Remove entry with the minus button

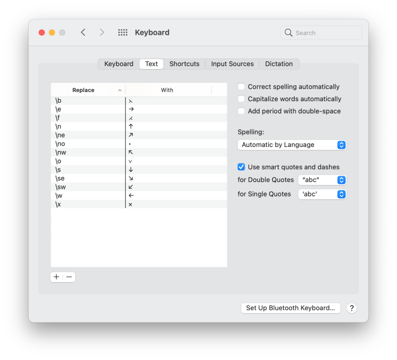(69, 277)
